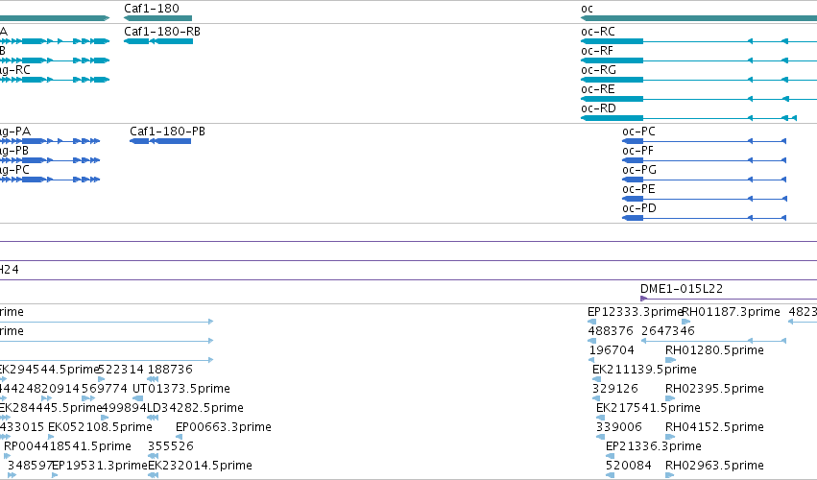Click the DME1-015L22 feature label
The image size is (817, 480).
pos(682,289)
